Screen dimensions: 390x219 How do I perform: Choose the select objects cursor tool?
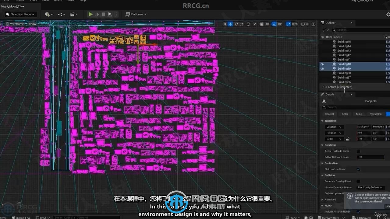[x=225, y=24]
